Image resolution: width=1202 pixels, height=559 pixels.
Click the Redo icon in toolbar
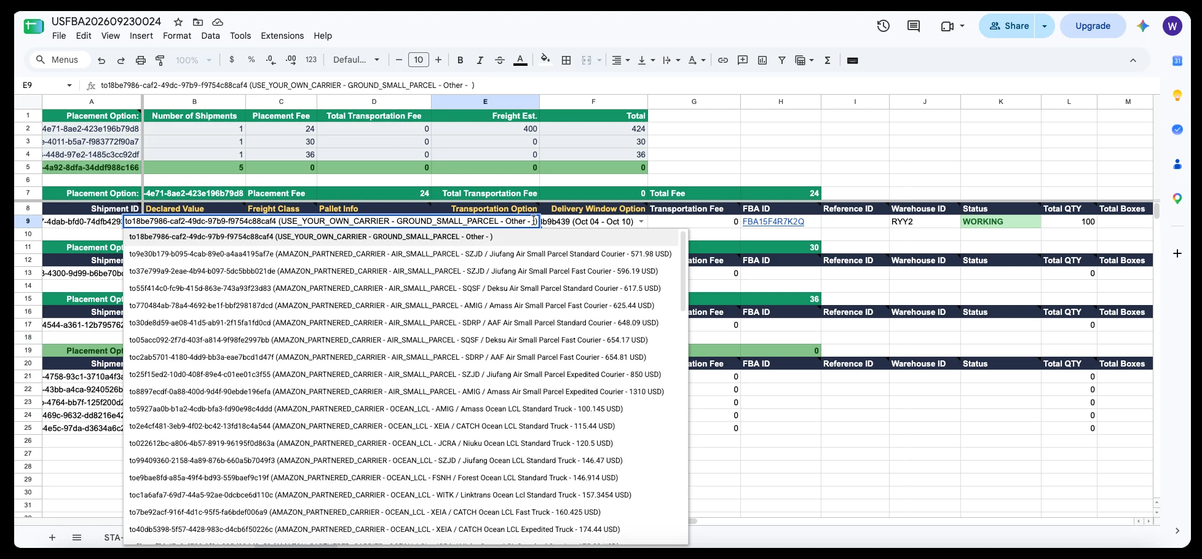pyautogui.click(x=121, y=60)
